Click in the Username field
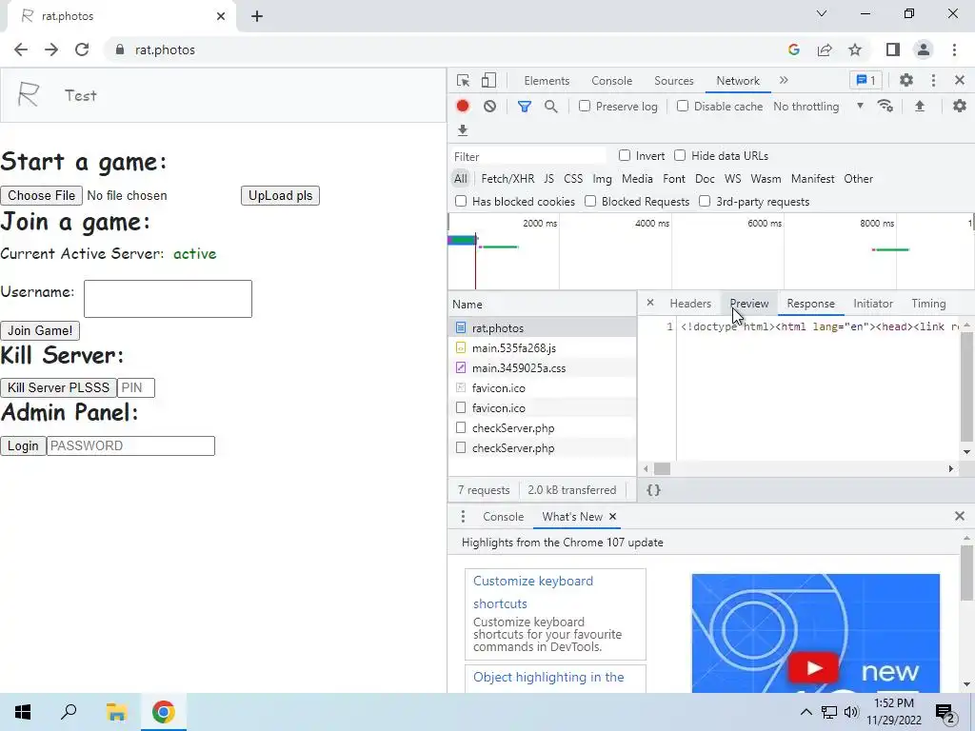This screenshot has height=731, width=975. (168, 299)
